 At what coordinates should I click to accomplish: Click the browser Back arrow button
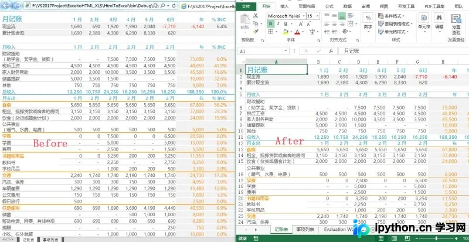point(6,5)
